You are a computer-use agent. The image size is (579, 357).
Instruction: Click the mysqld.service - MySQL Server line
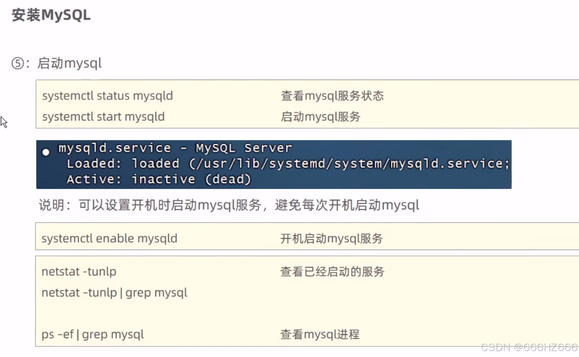pos(175,148)
